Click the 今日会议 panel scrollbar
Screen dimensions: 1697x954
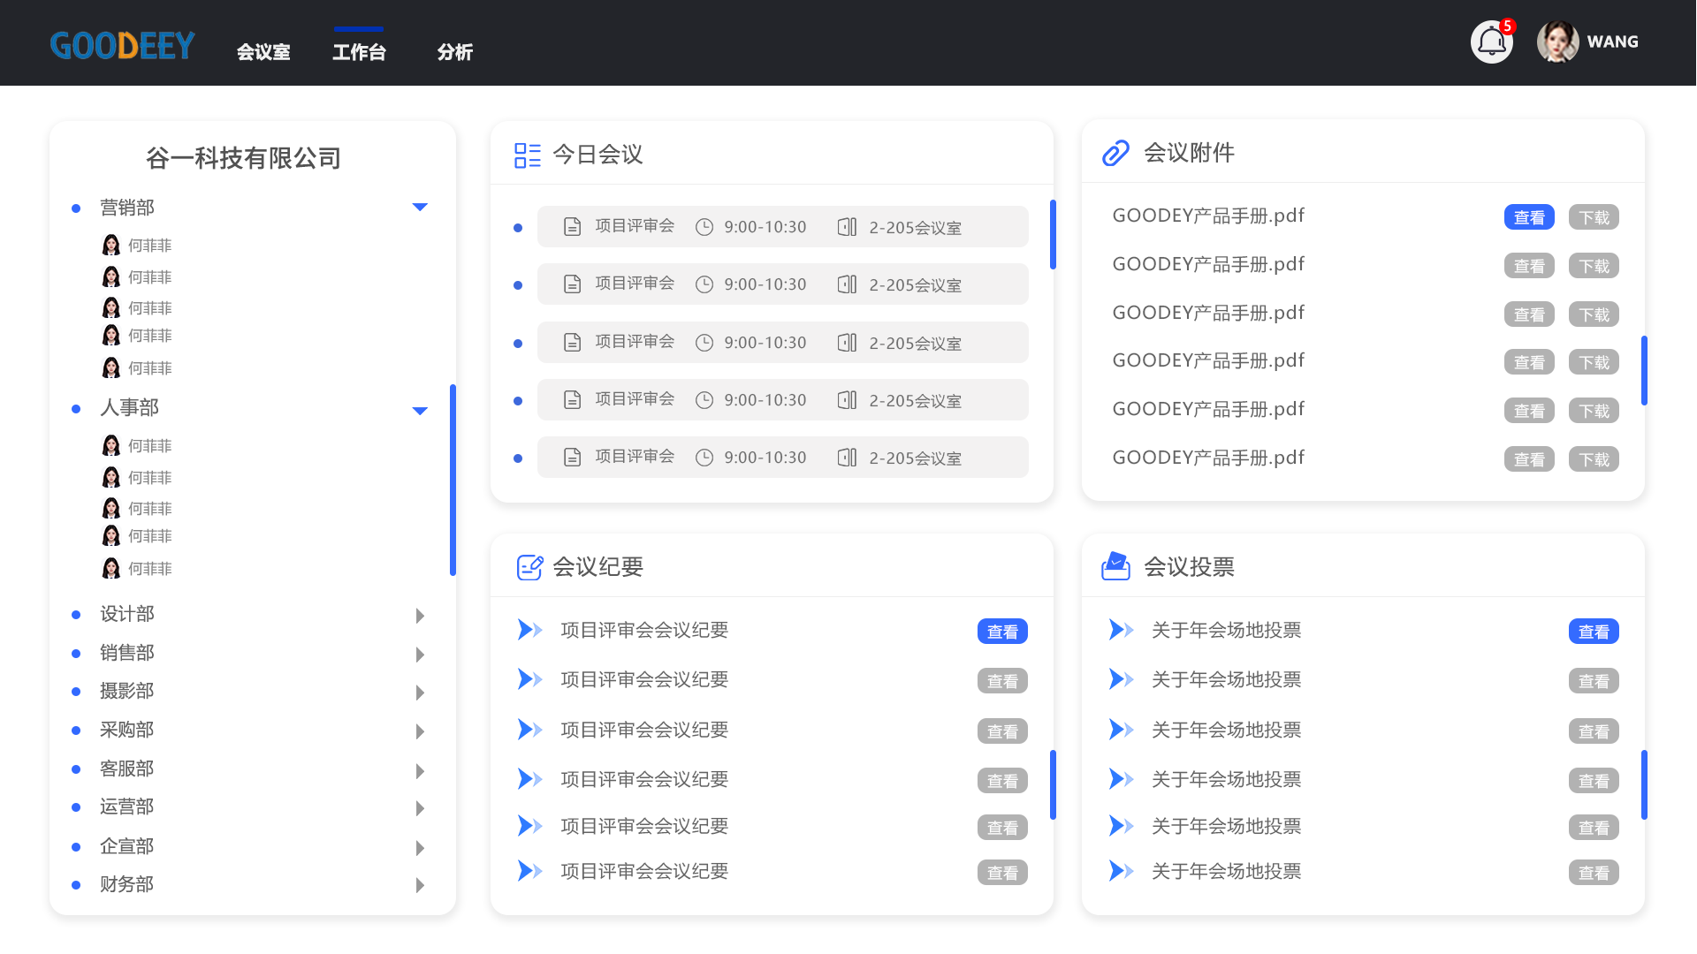(x=1053, y=235)
